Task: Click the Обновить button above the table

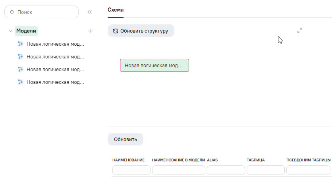Action: point(125,140)
